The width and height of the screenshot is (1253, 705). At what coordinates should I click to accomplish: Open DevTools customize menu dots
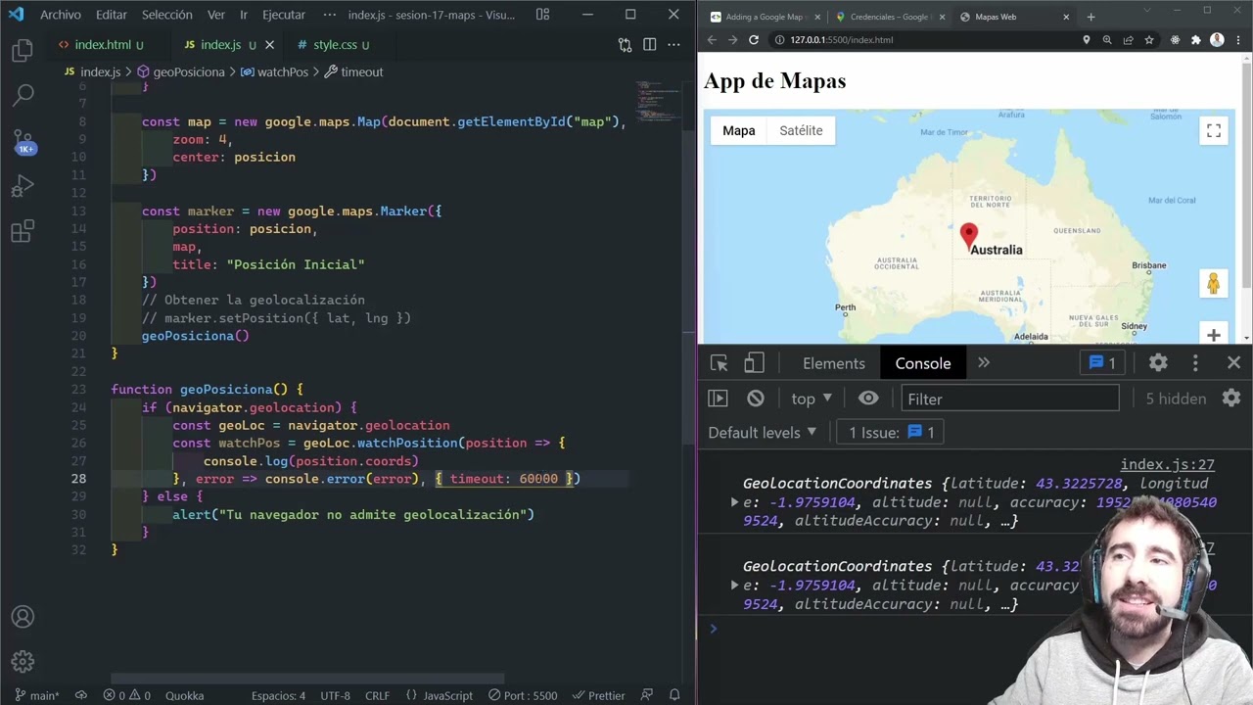(x=1195, y=363)
